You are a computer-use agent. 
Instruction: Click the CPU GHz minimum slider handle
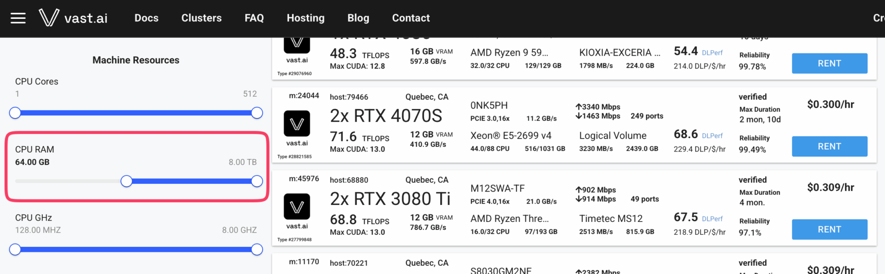[15, 250]
